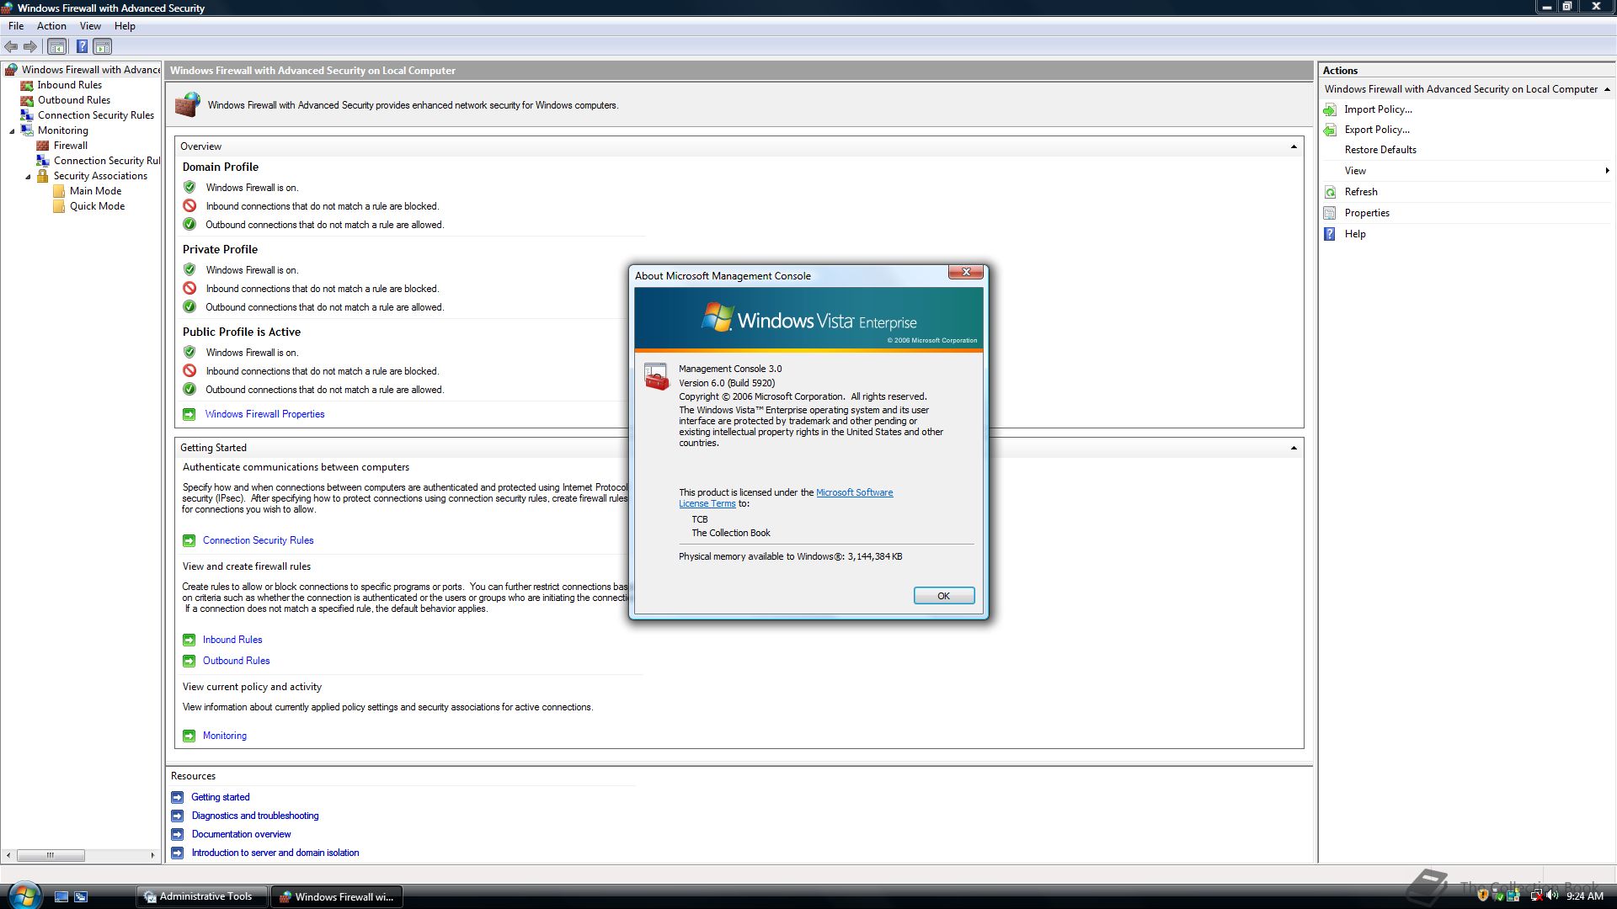The image size is (1617, 909).
Task: Open the Documentation overview resource link
Action: pyautogui.click(x=241, y=834)
